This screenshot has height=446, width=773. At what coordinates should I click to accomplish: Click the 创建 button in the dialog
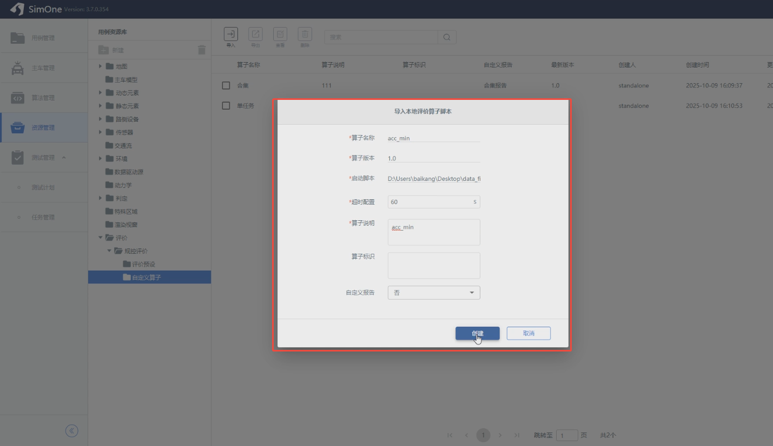point(478,333)
